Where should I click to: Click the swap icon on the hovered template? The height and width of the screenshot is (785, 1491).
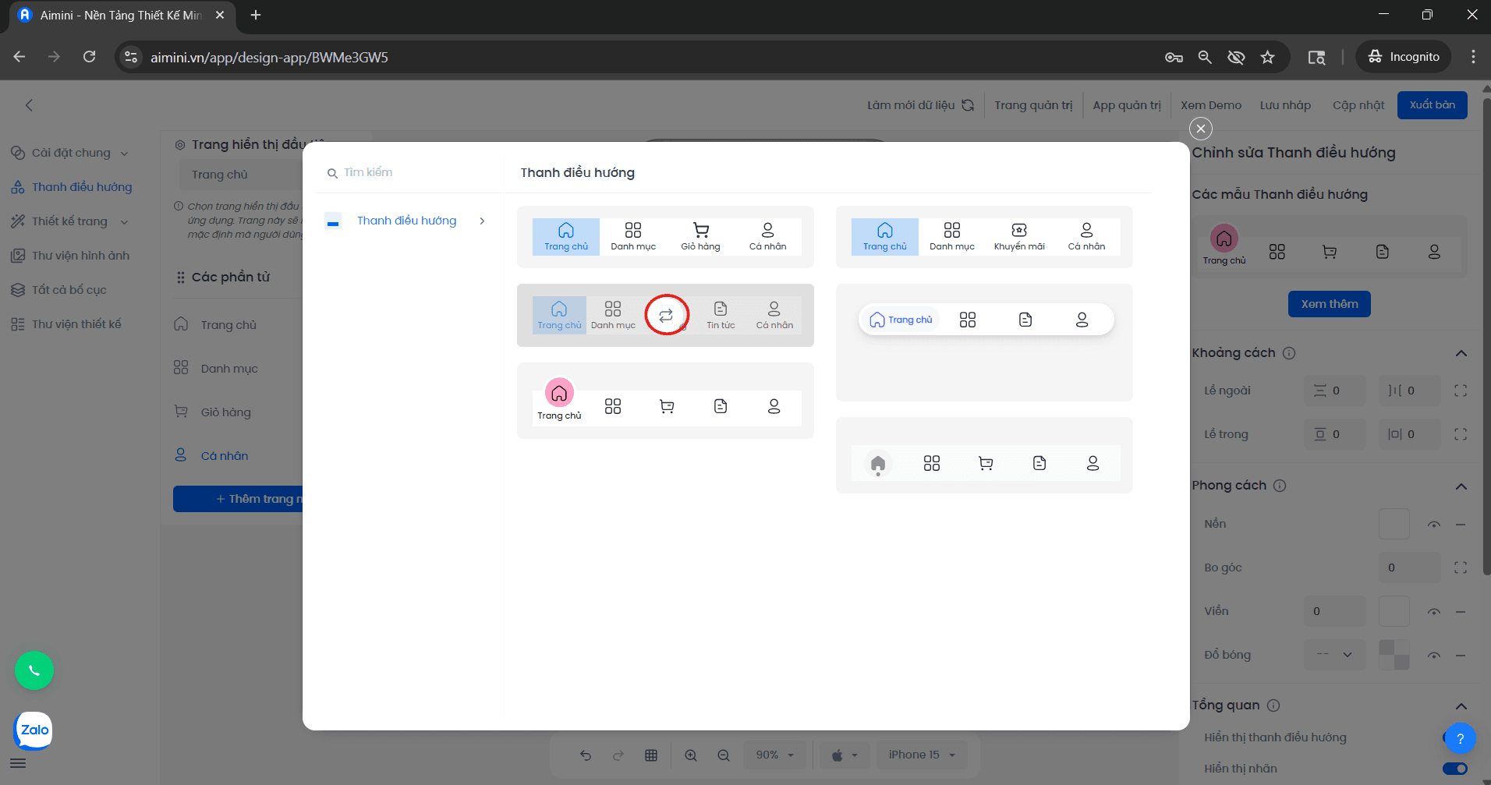[x=666, y=316]
